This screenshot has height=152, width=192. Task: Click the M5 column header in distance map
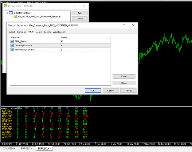click(x=27, y=108)
